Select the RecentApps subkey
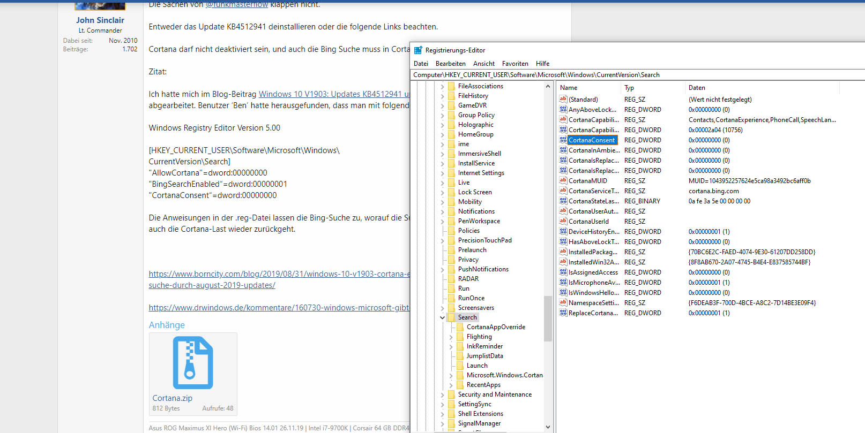865x433 pixels. [x=483, y=385]
